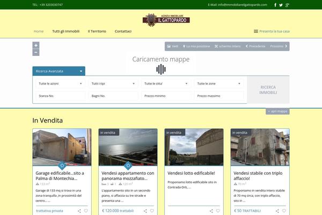Image resolution: width=322 pixels, height=215 pixels.
Task: Open the Contattaci menu item
Action: click(123, 31)
